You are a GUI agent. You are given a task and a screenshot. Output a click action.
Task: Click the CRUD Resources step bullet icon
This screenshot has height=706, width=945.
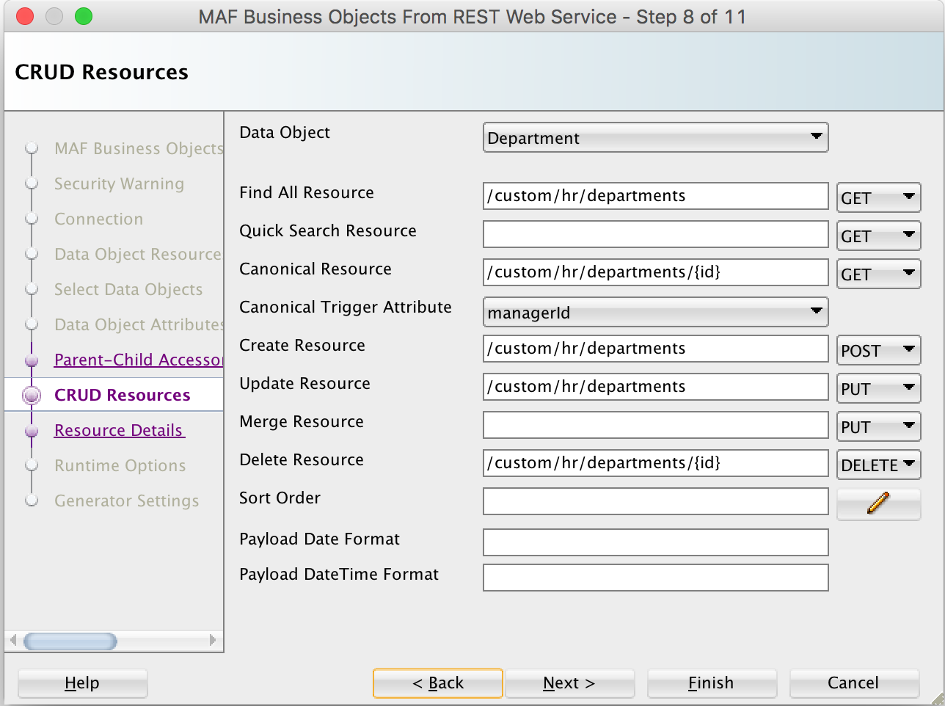32,396
